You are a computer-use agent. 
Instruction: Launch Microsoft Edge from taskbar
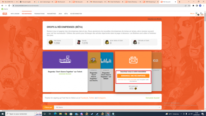55,114
